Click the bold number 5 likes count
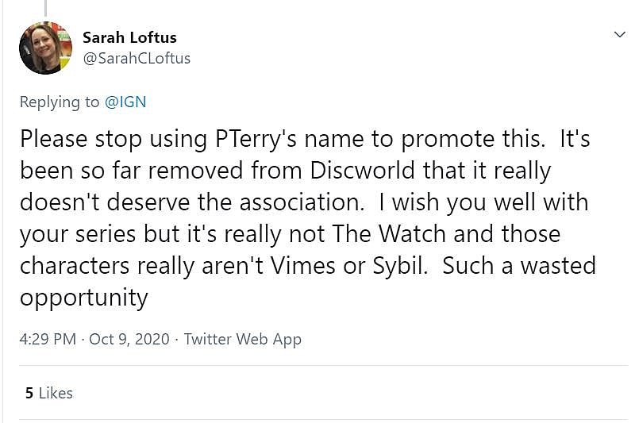Image resolution: width=635 pixels, height=423 pixels. pyautogui.click(x=29, y=393)
